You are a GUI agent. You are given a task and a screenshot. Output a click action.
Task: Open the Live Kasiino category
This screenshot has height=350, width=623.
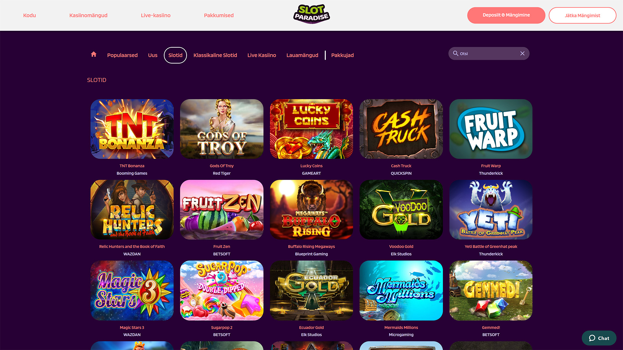click(x=262, y=55)
